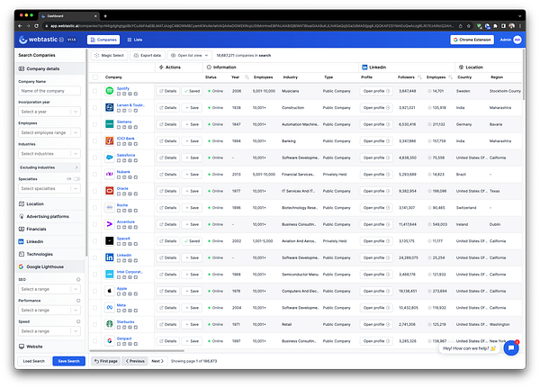Click the Intel Corporation logo
The width and height of the screenshot is (540, 388).
point(109,275)
